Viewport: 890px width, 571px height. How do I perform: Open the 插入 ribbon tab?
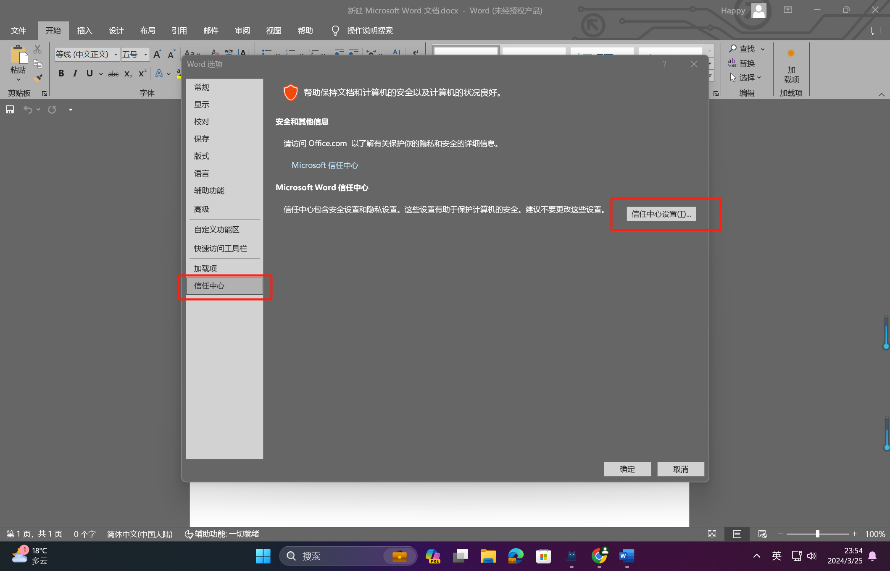click(84, 31)
